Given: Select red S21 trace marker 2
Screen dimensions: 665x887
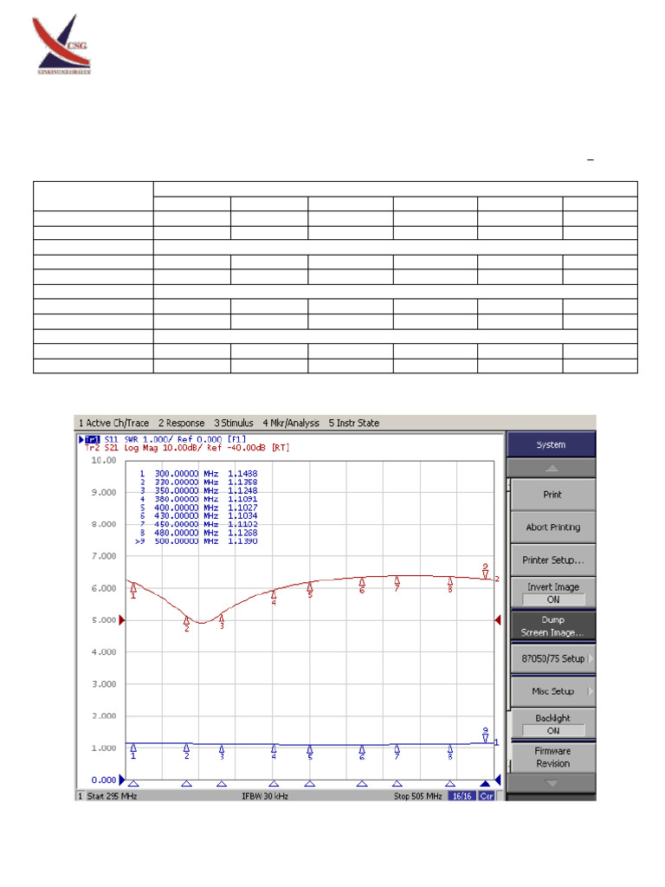Looking at the screenshot, I should pyautogui.click(x=187, y=624).
